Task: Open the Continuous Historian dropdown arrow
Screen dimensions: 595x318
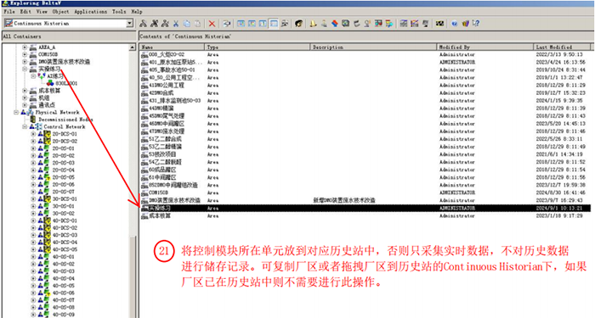Action: tap(129, 24)
